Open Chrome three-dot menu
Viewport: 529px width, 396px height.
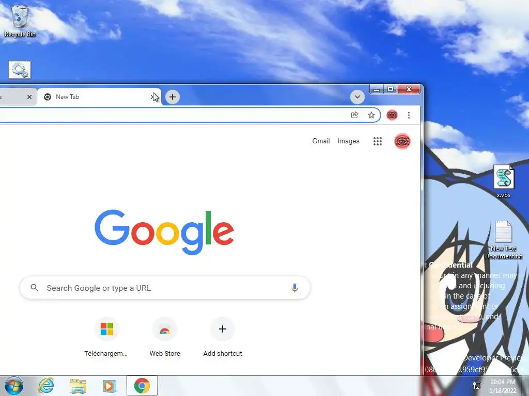(x=409, y=115)
